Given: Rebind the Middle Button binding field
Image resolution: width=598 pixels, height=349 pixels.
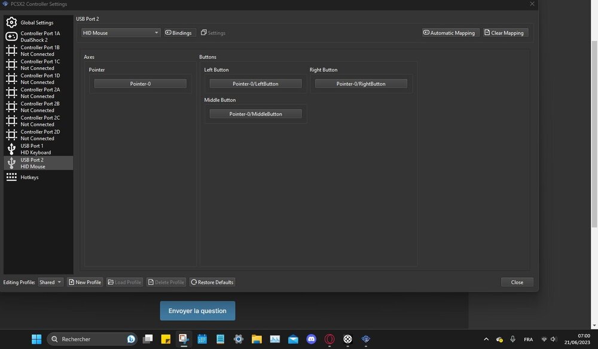Looking at the screenshot, I should [255, 114].
